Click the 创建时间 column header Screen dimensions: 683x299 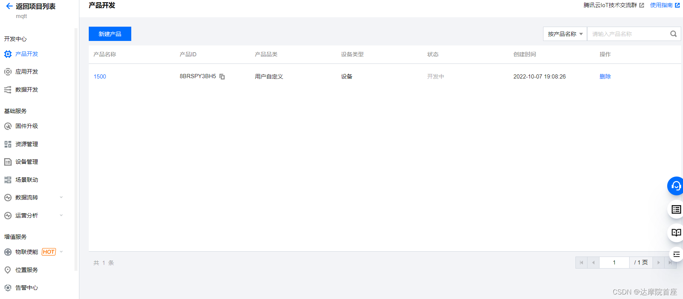coord(525,54)
